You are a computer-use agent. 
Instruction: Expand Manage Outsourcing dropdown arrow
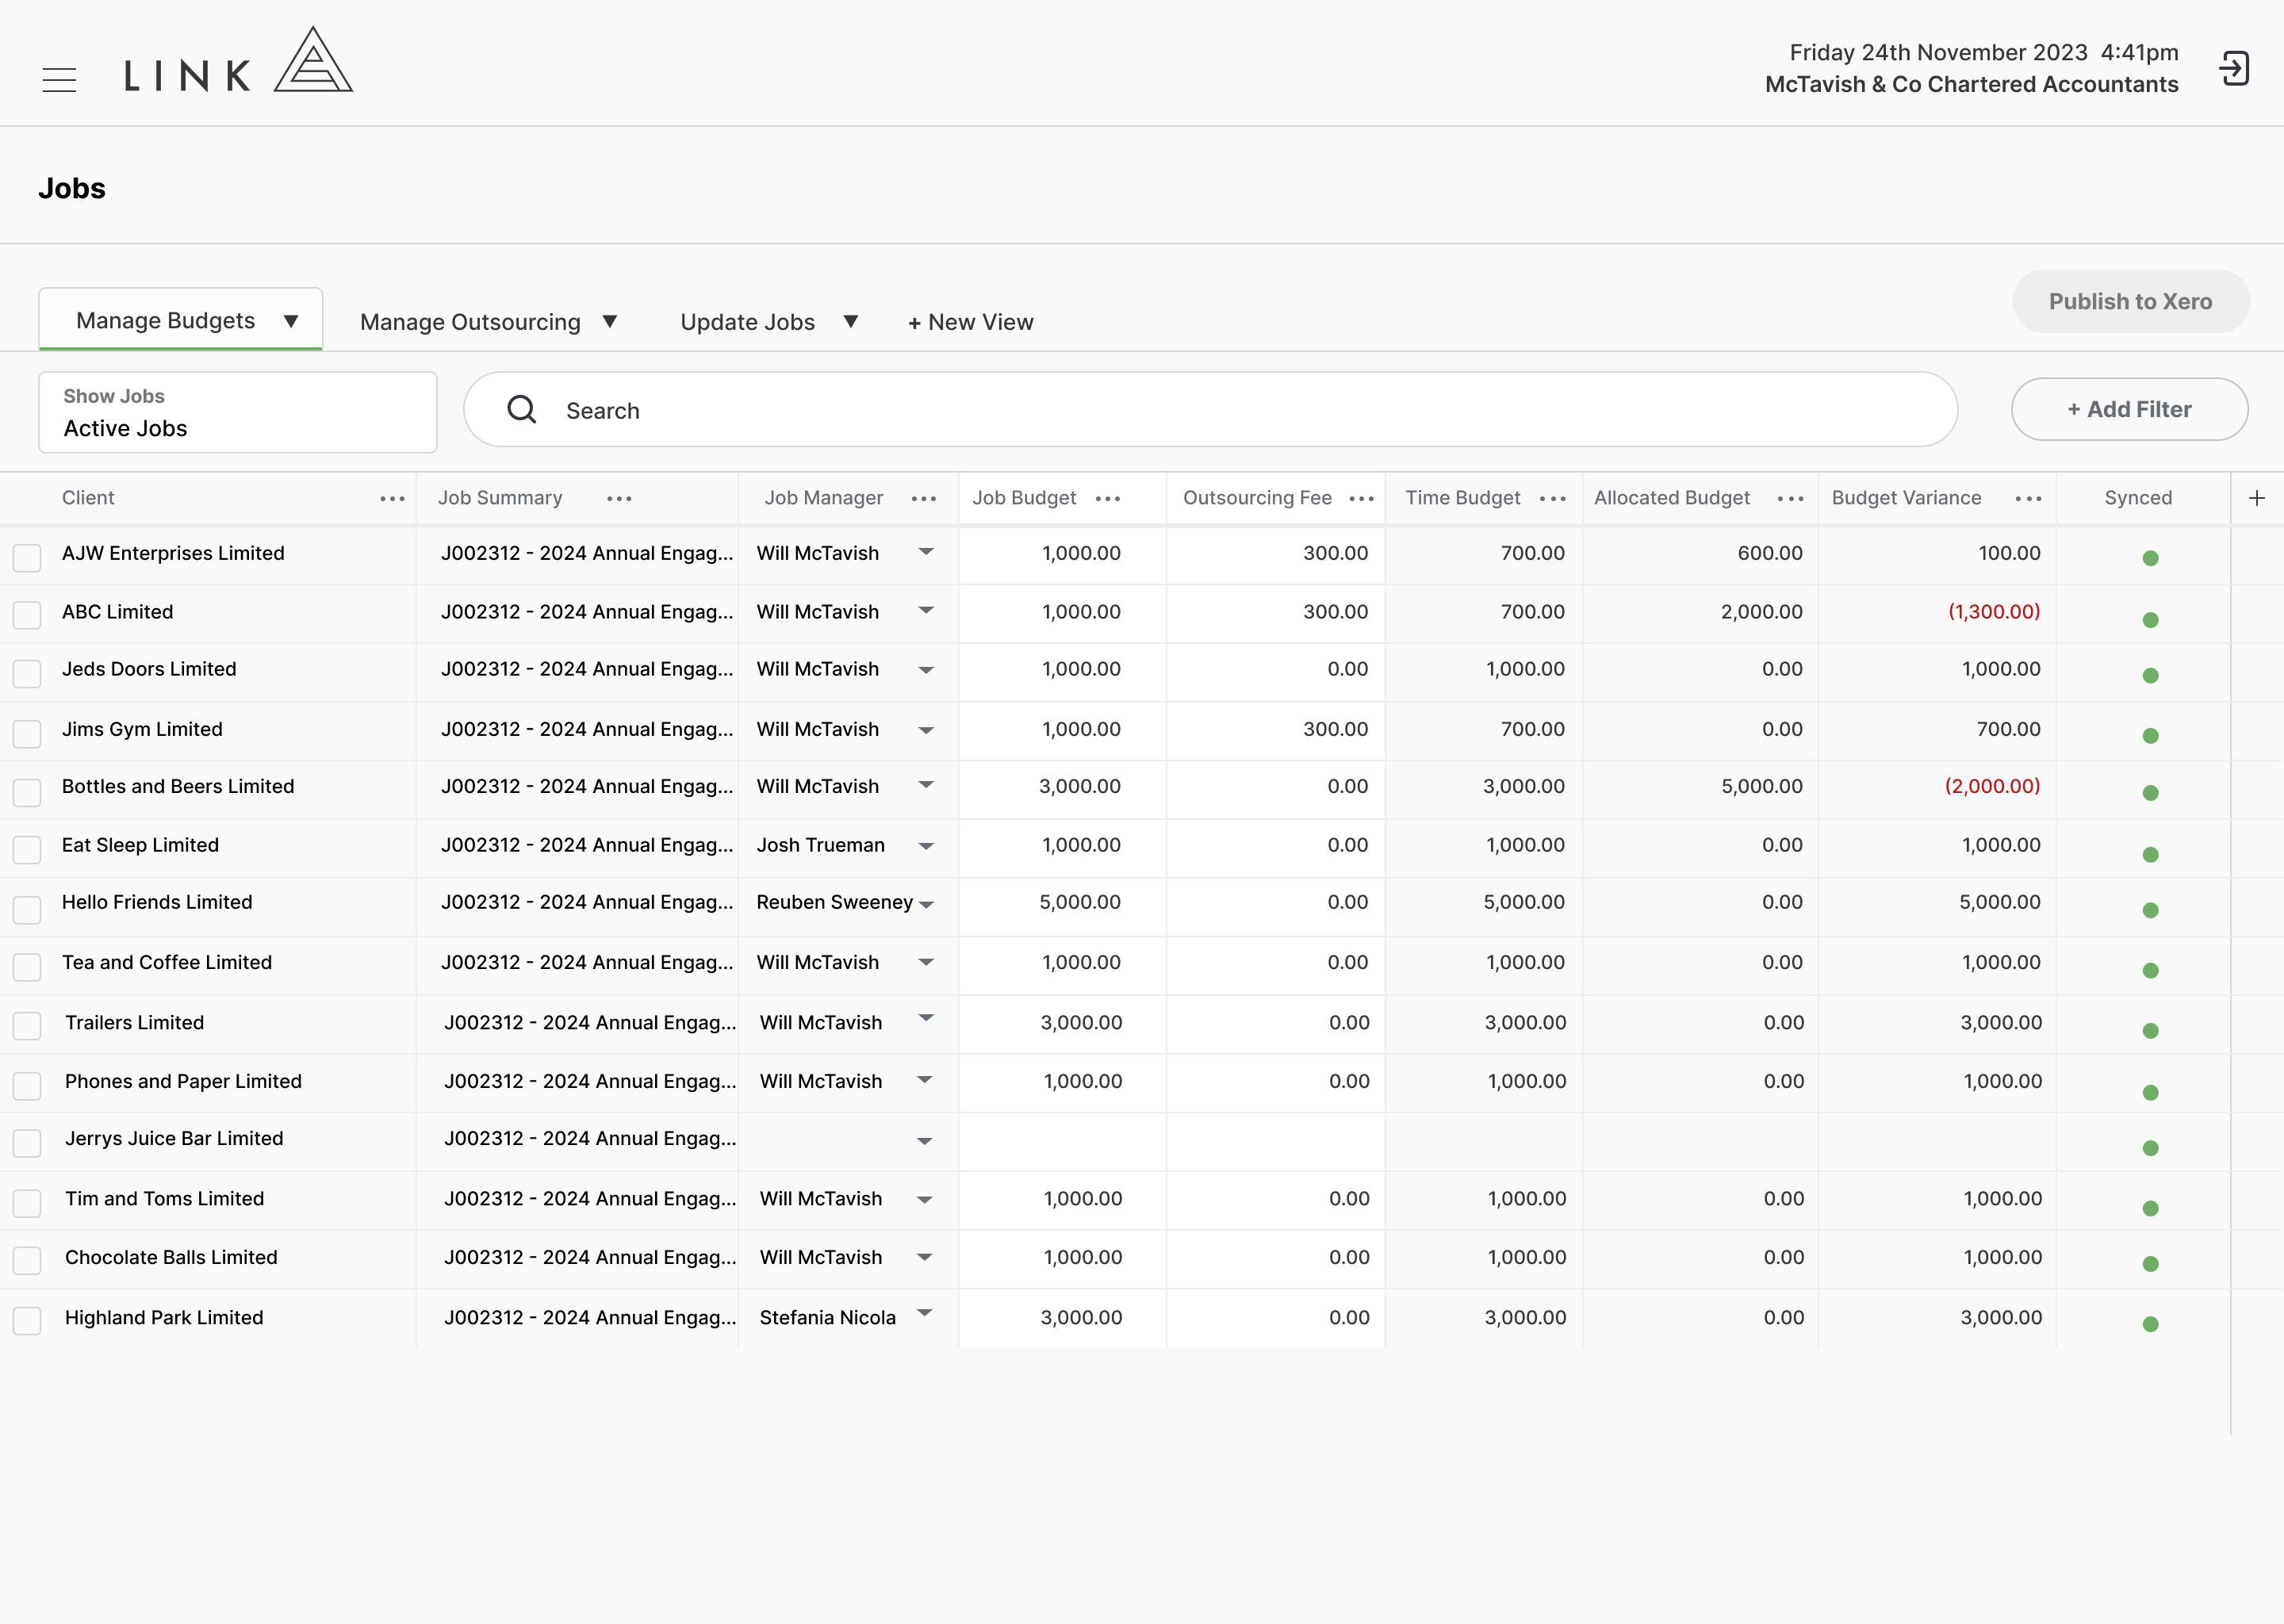pyautogui.click(x=610, y=321)
